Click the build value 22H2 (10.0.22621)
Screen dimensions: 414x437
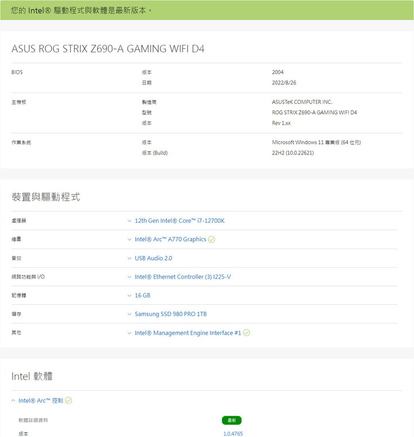click(293, 153)
